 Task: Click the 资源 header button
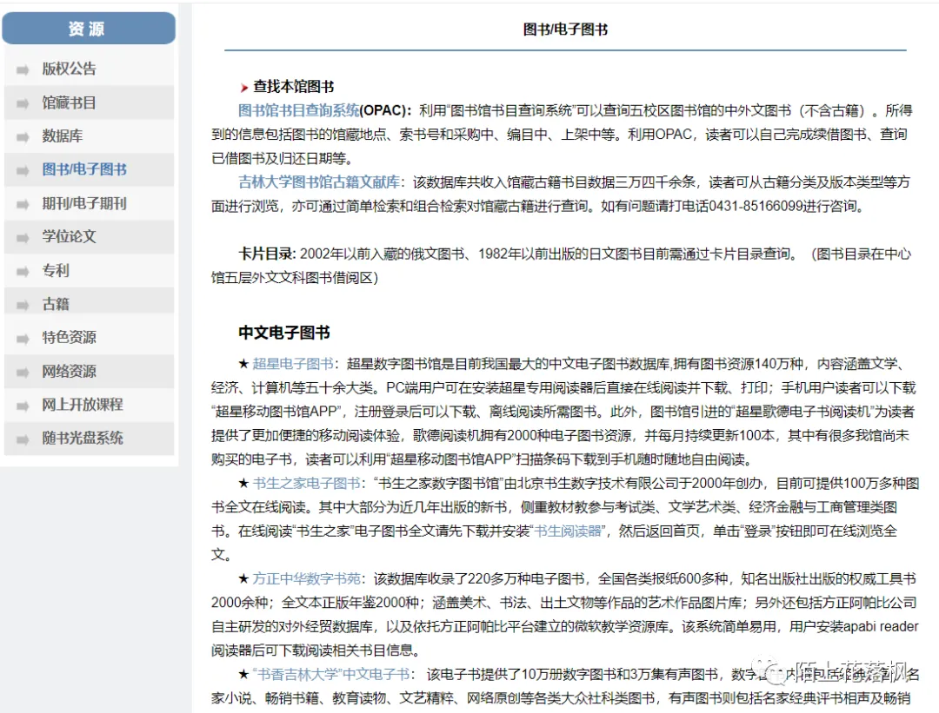pos(89,28)
